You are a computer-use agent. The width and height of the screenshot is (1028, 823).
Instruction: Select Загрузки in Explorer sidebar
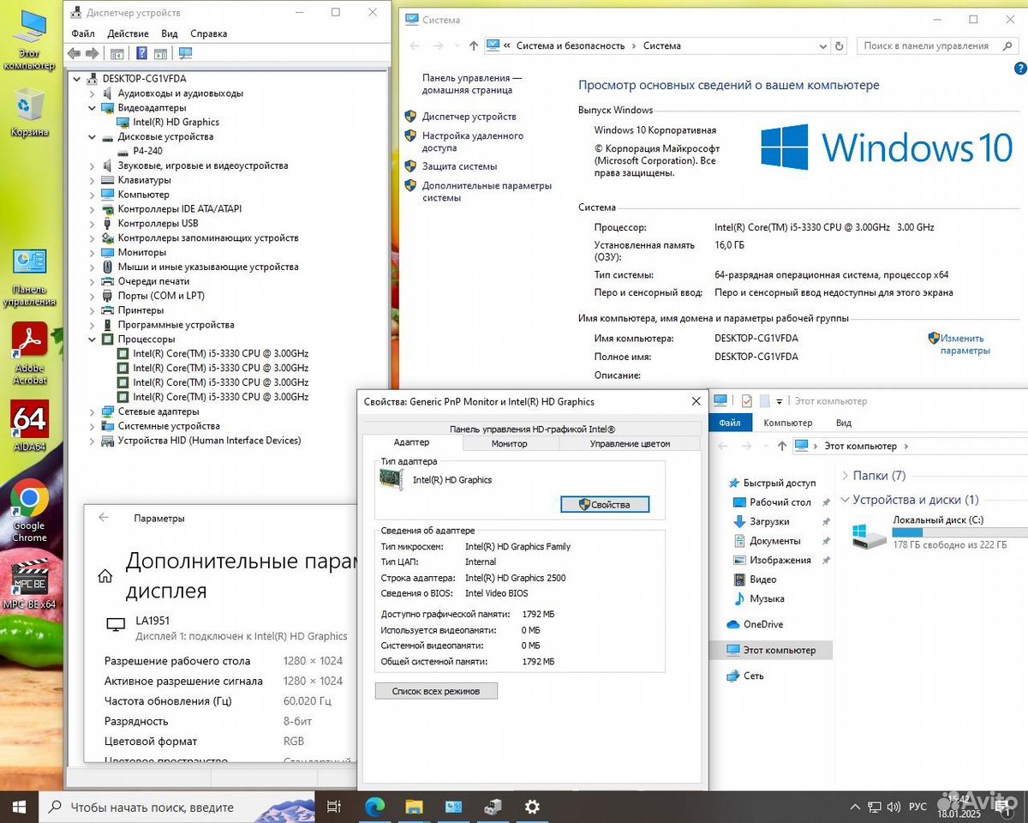click(769, 521)
